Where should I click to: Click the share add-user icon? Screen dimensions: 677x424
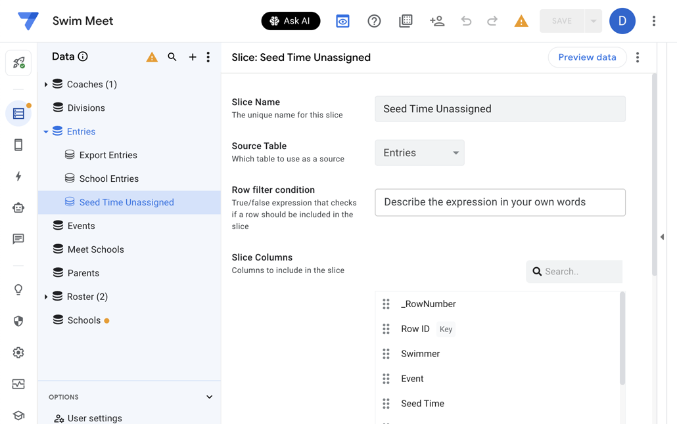(437, 21)
